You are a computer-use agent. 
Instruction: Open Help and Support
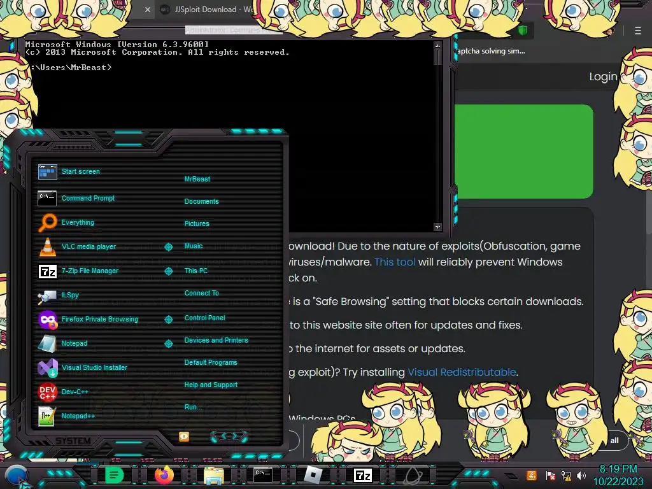(211, 385)
